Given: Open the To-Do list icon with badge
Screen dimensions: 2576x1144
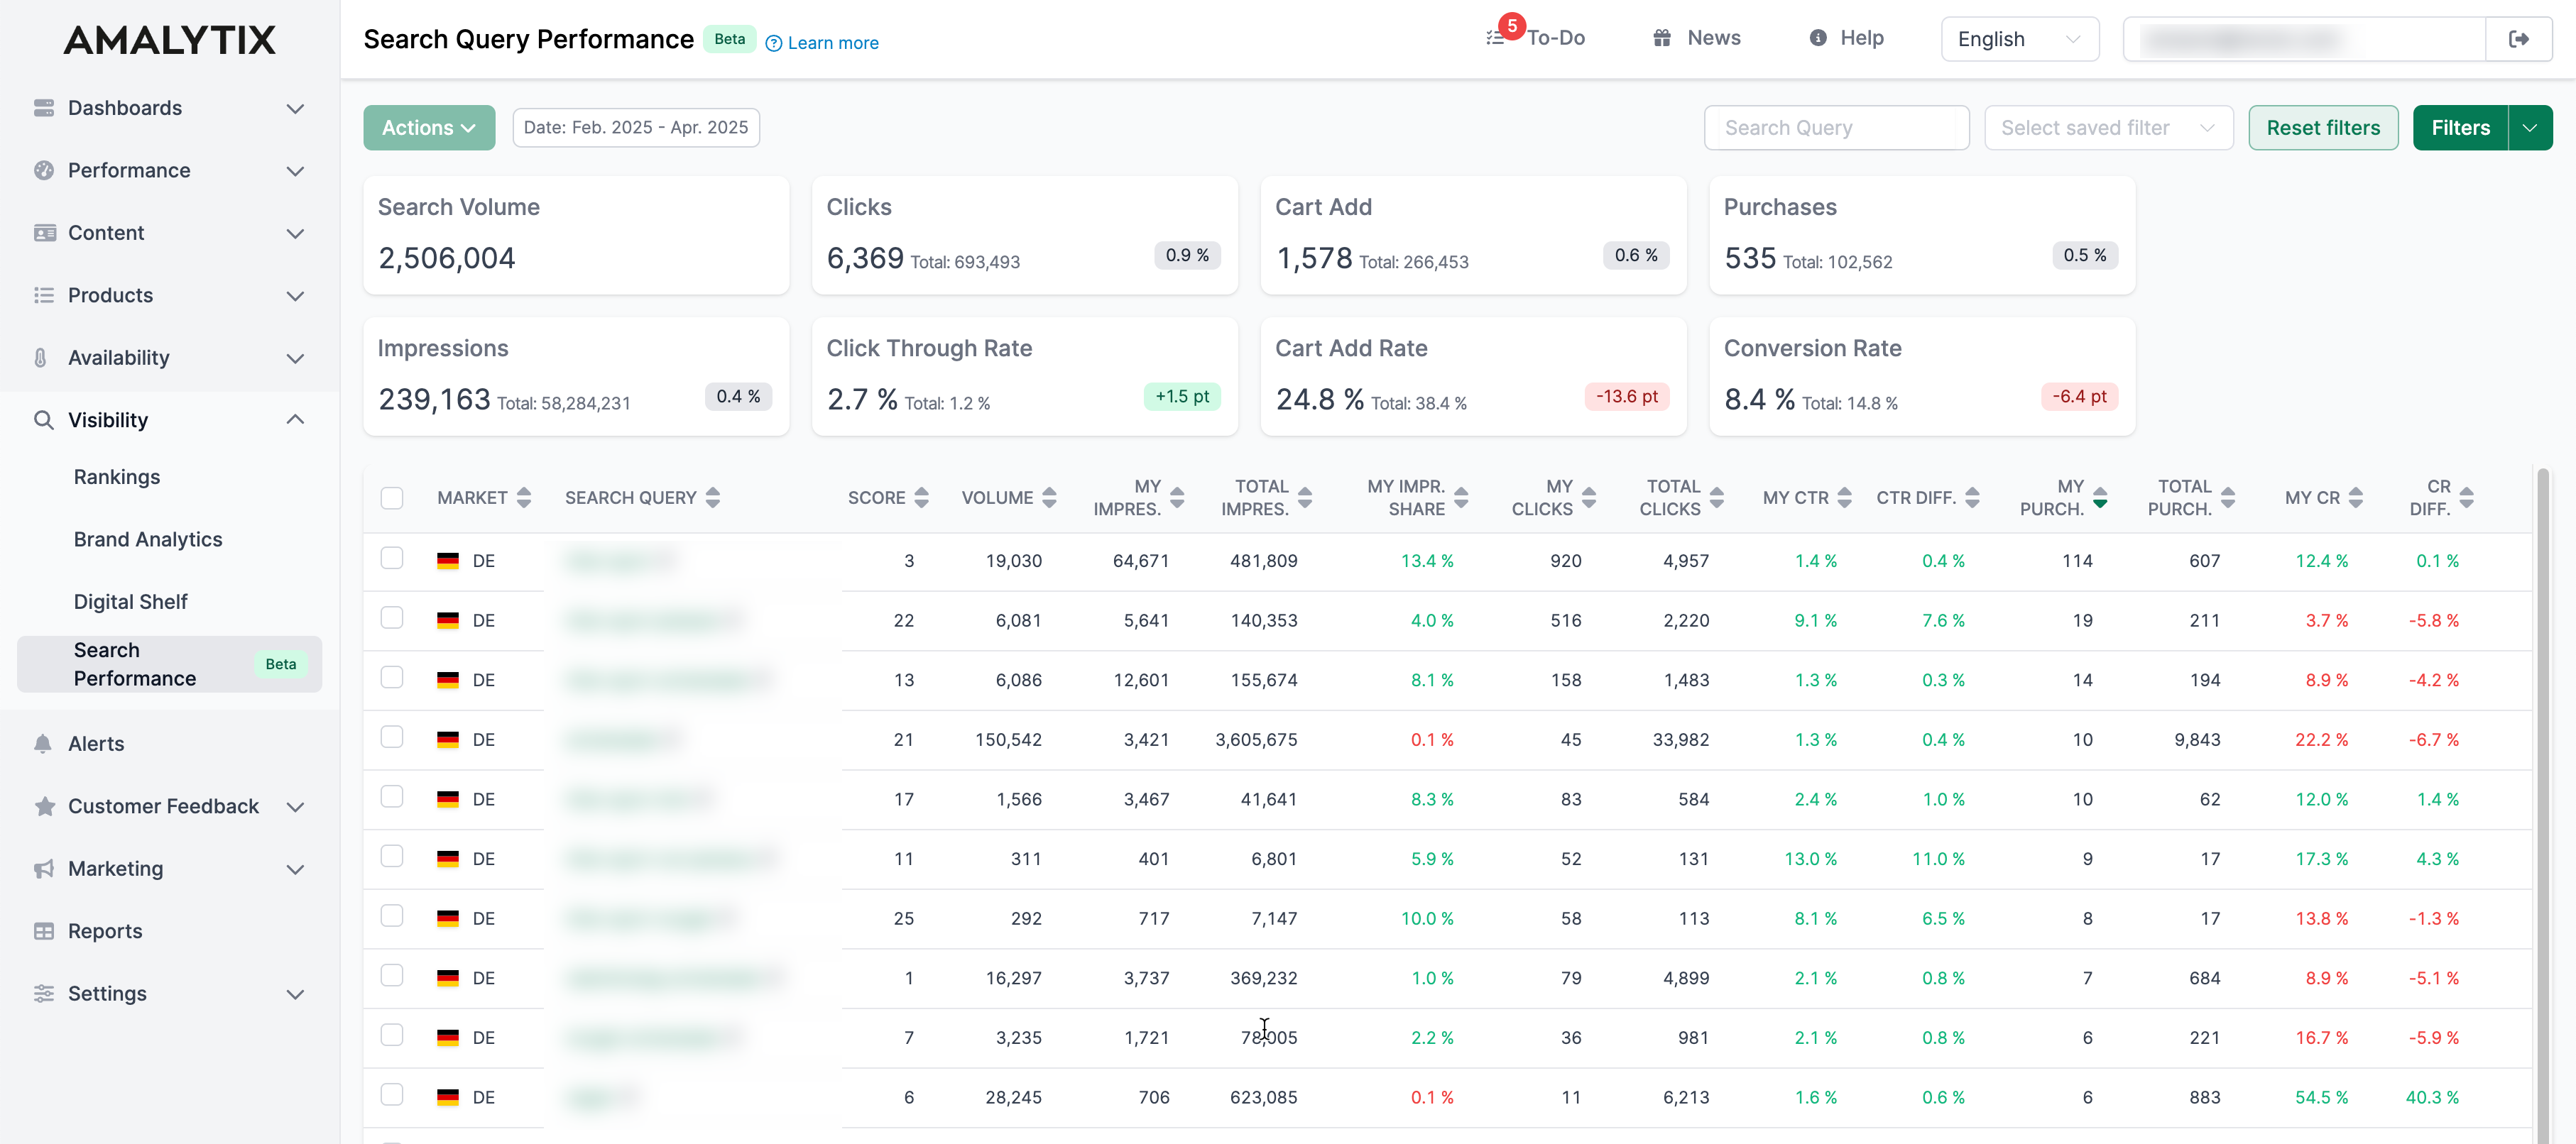Looking at the screenshot, I should pyautogui.click(x=1497, y=36).
